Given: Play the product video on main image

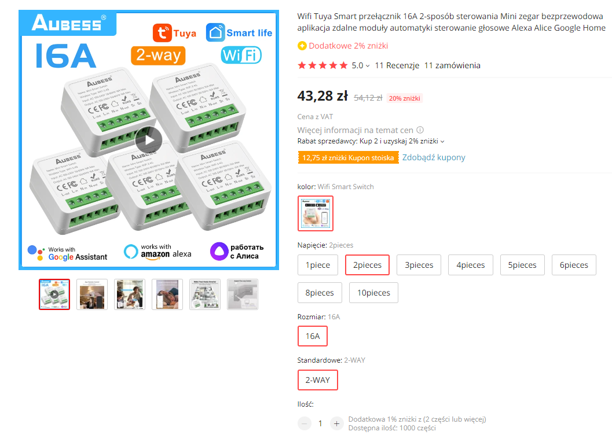Looking at the screenshot, I should point(148,141).
